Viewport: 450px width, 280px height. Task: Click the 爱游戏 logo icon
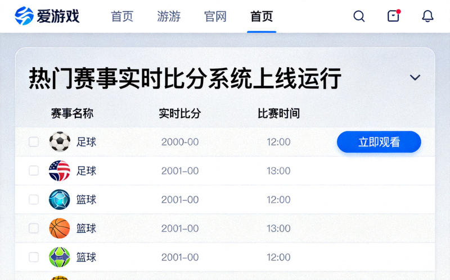point(24,16)
